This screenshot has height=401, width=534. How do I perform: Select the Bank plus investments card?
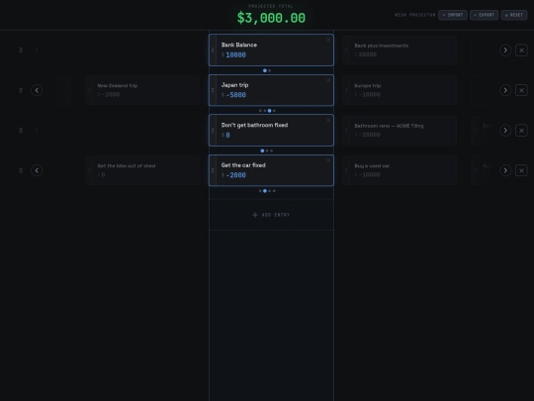click(400, 50)
